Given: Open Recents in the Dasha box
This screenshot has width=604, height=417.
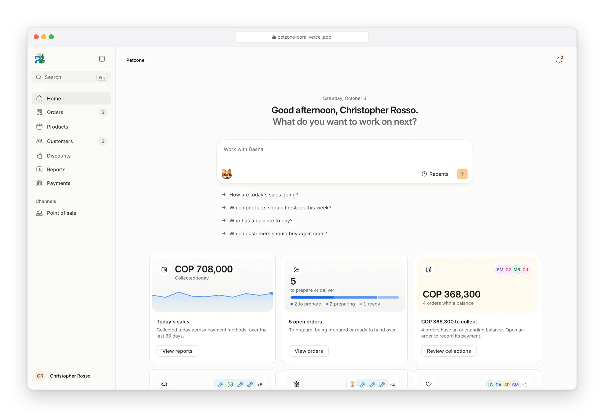Looking at the screenshot, I should [435, 174].
